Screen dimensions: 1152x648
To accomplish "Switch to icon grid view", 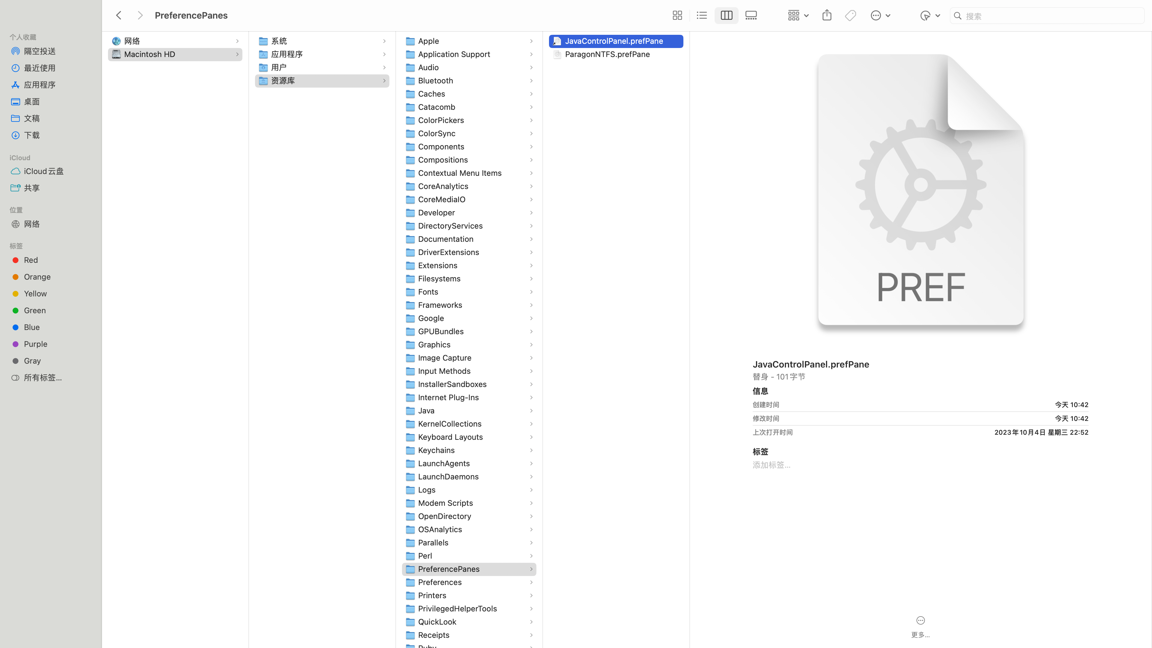I will [x=677, y=16].
